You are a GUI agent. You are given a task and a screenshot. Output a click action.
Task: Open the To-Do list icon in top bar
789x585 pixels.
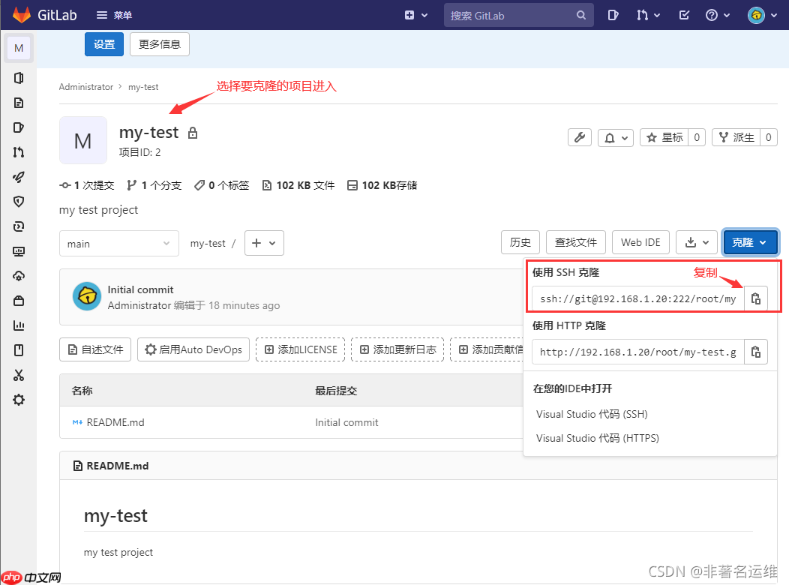tap(683, 14)
